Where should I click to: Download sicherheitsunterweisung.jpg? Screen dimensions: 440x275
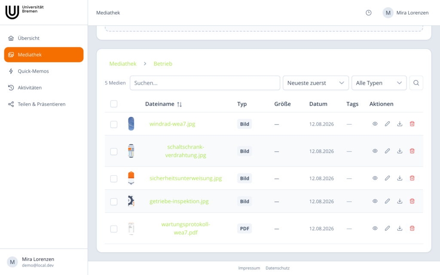coord(400,178)
